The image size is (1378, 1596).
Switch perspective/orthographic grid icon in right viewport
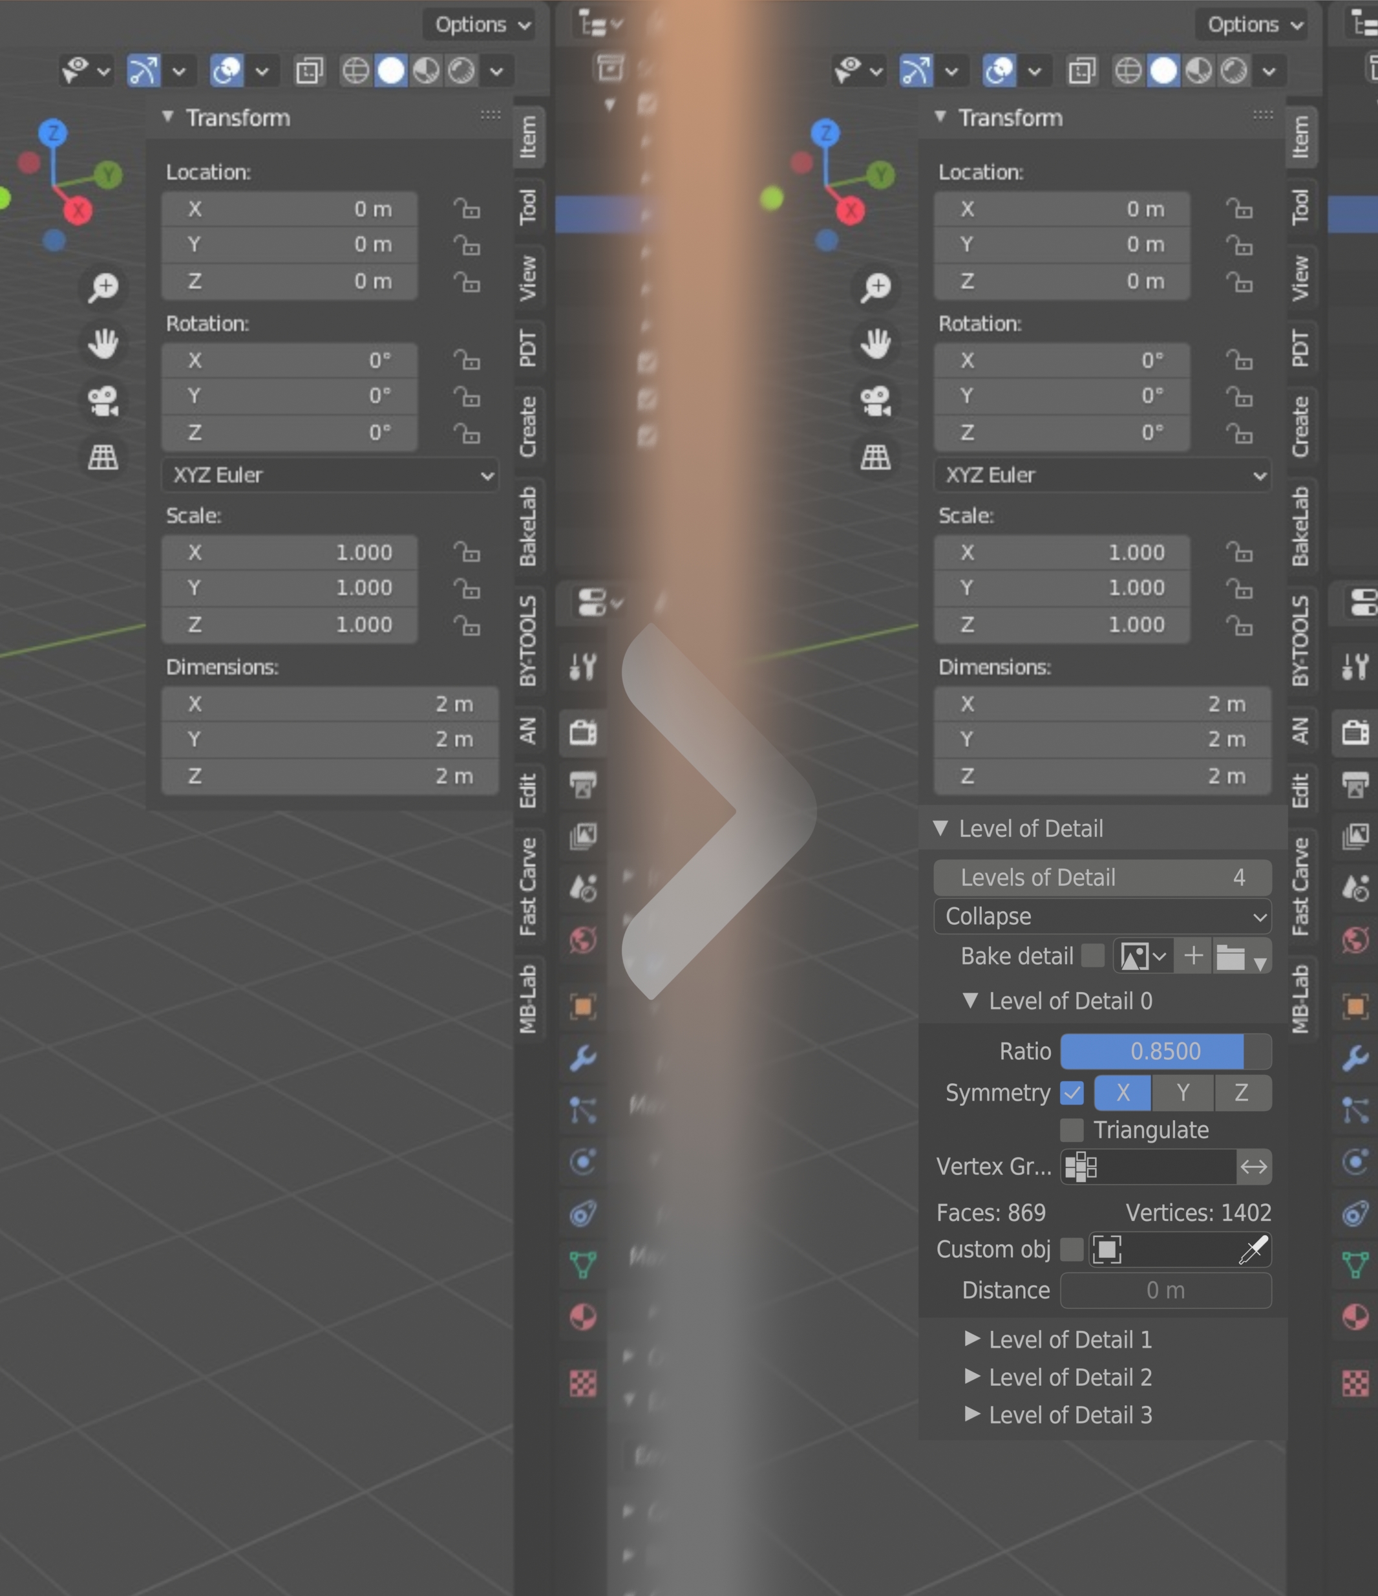pos(876,458)
